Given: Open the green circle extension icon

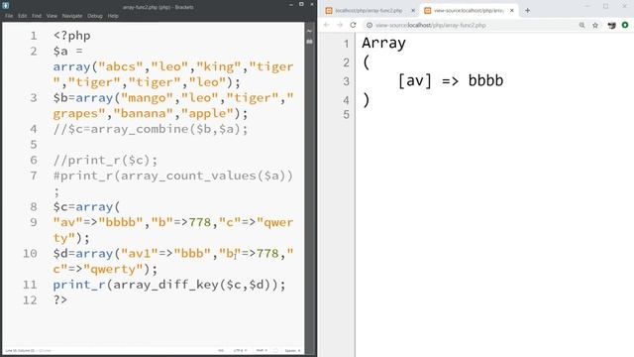Looking at the screenshot, I should pos(625,25).
